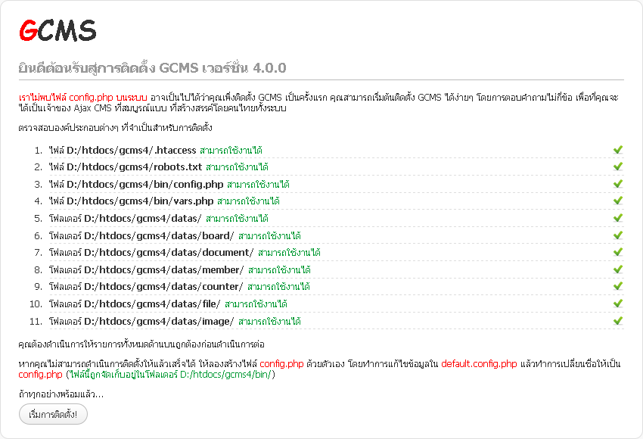Click path text D:/htdocs/gcms4/.htaccess
The width and height of the screenshot is (643, 439).
(131, 151)
